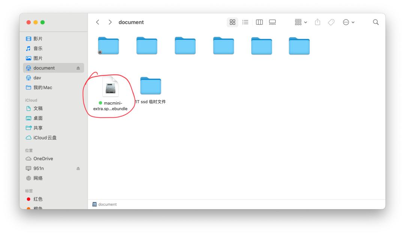Select the 1T ssd 临时文件 folder
The image size is (405, 235).
(151, 90)
